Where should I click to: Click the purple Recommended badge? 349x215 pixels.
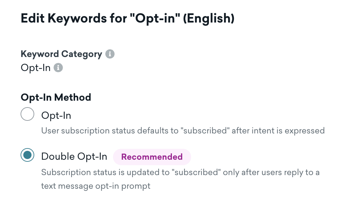[x=152, y=157]
